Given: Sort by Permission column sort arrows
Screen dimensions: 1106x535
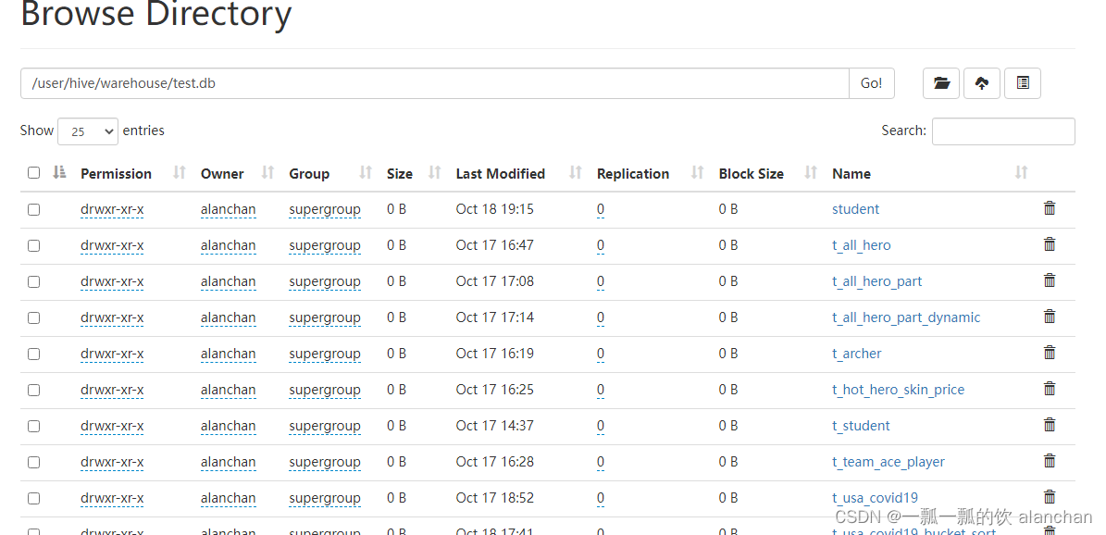Looking at the screenshot, I should (x=180, y=172).
